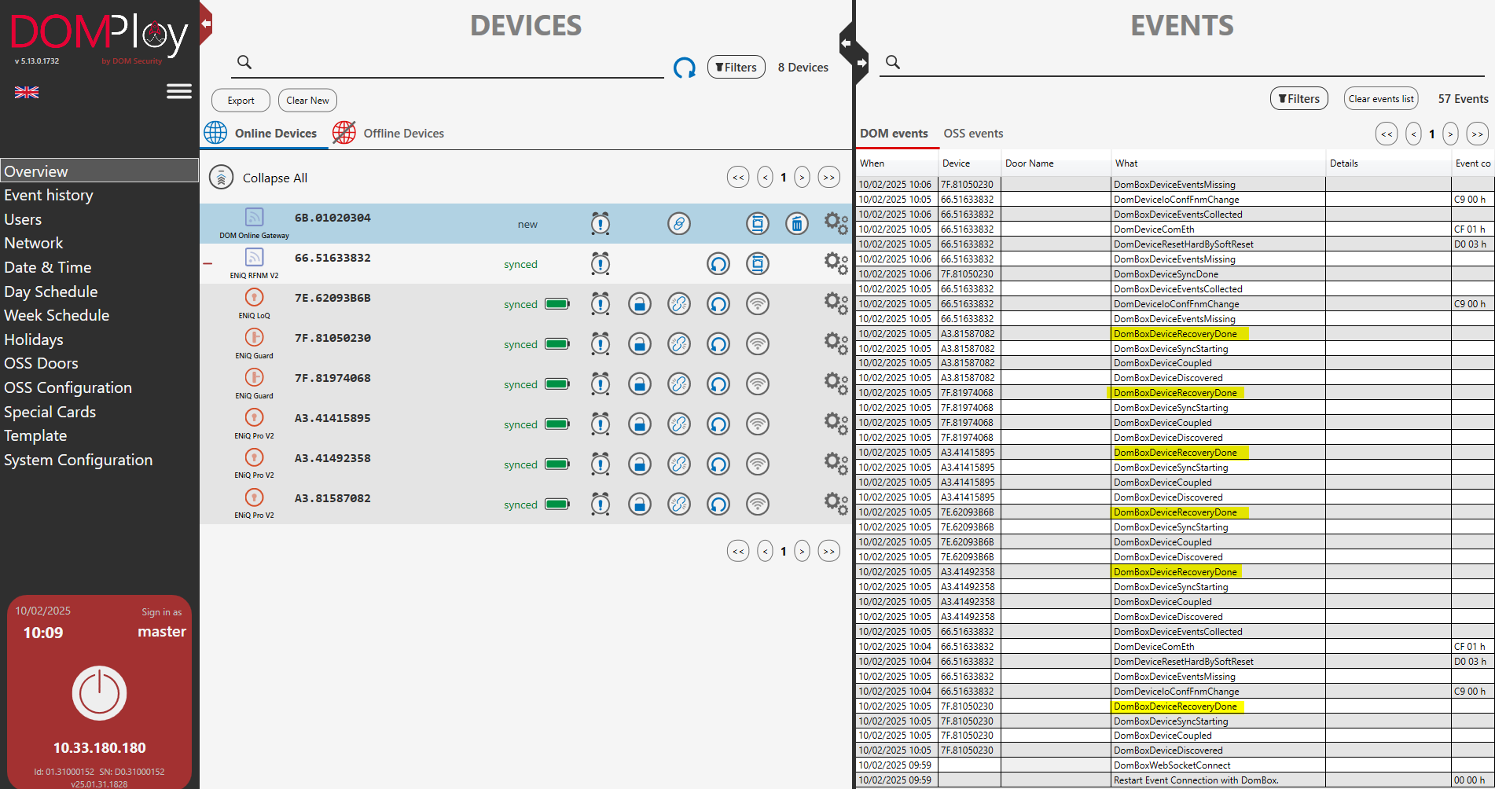Select the Week Schedule menu entry
1495x789 pixels.
tap(57, 315)
